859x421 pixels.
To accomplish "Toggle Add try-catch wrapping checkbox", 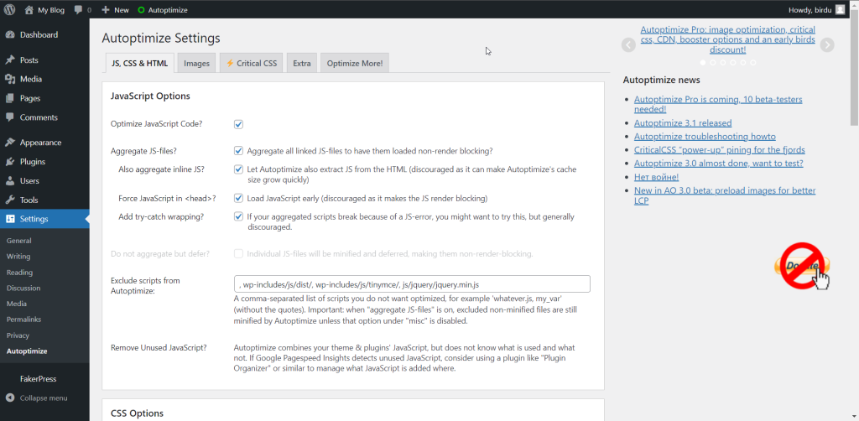I will pos(238,216).
